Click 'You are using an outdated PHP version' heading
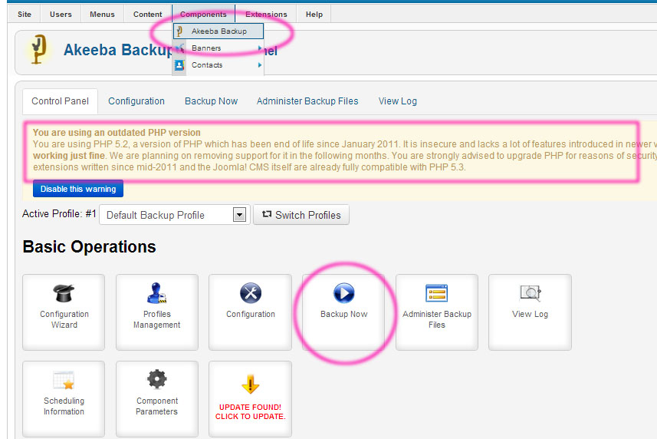Screen dimensions: 657x439 click(x=117, y=133)
